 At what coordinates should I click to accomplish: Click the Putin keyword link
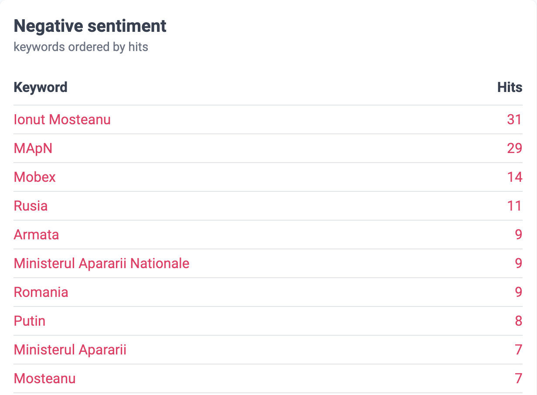click(x=30, y=321)
